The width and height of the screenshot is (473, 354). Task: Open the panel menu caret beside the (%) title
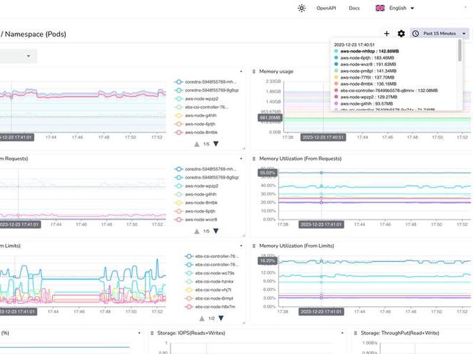pos(140,333)
